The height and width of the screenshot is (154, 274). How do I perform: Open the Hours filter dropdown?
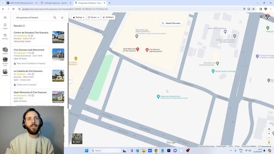coord(93,17)
